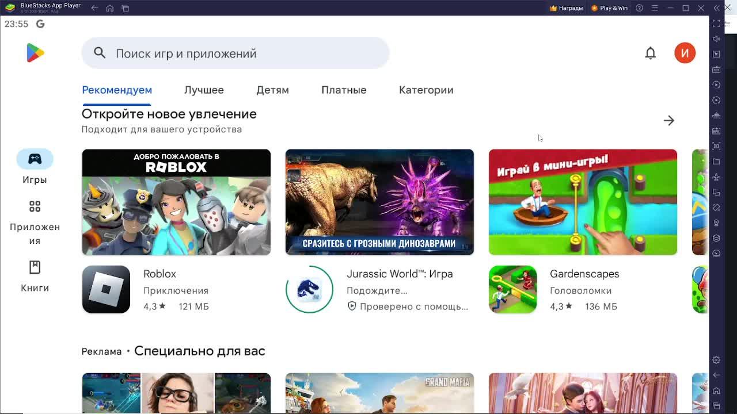Collapse the BlueStacks side toolbar
Screen dimensions: 737x414
coord(716,8)
